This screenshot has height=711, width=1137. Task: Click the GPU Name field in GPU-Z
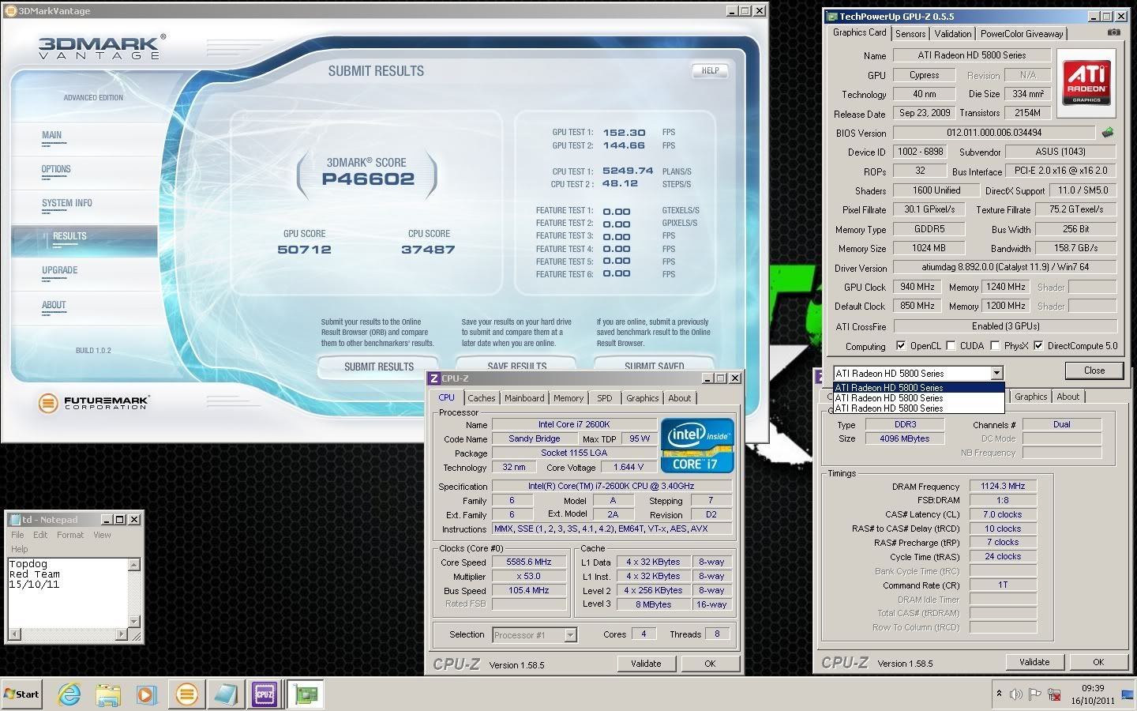(971, 55)
